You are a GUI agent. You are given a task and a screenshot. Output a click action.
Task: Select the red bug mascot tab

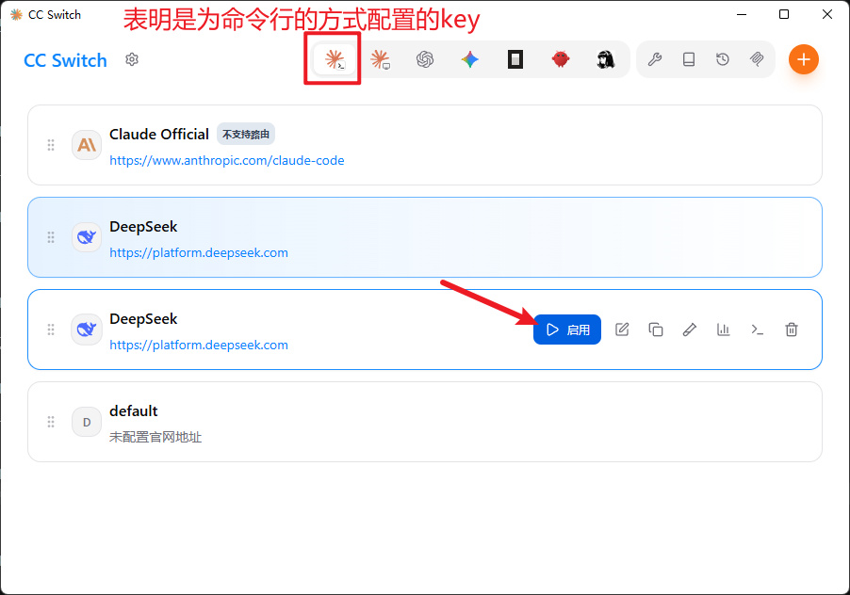(561, 59)
